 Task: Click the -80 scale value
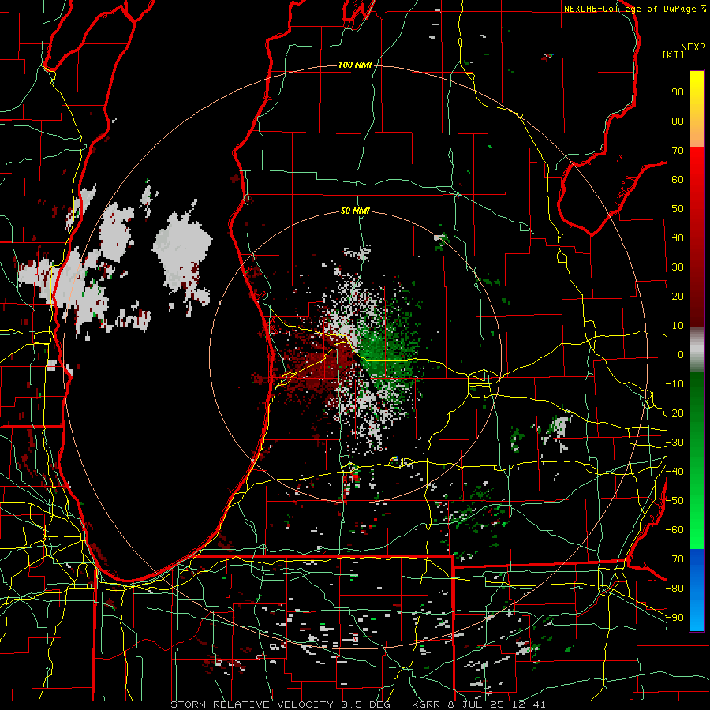click(x=674, y=589)
